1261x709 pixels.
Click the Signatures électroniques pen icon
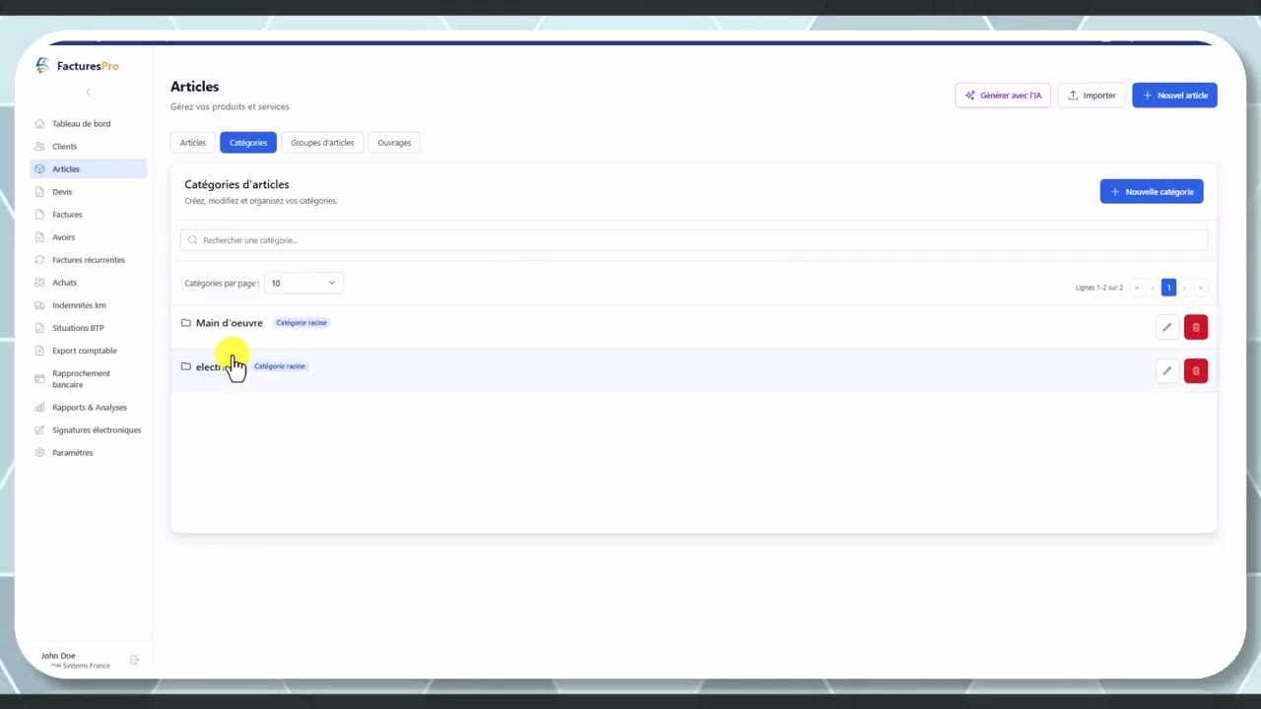[39, 430]
